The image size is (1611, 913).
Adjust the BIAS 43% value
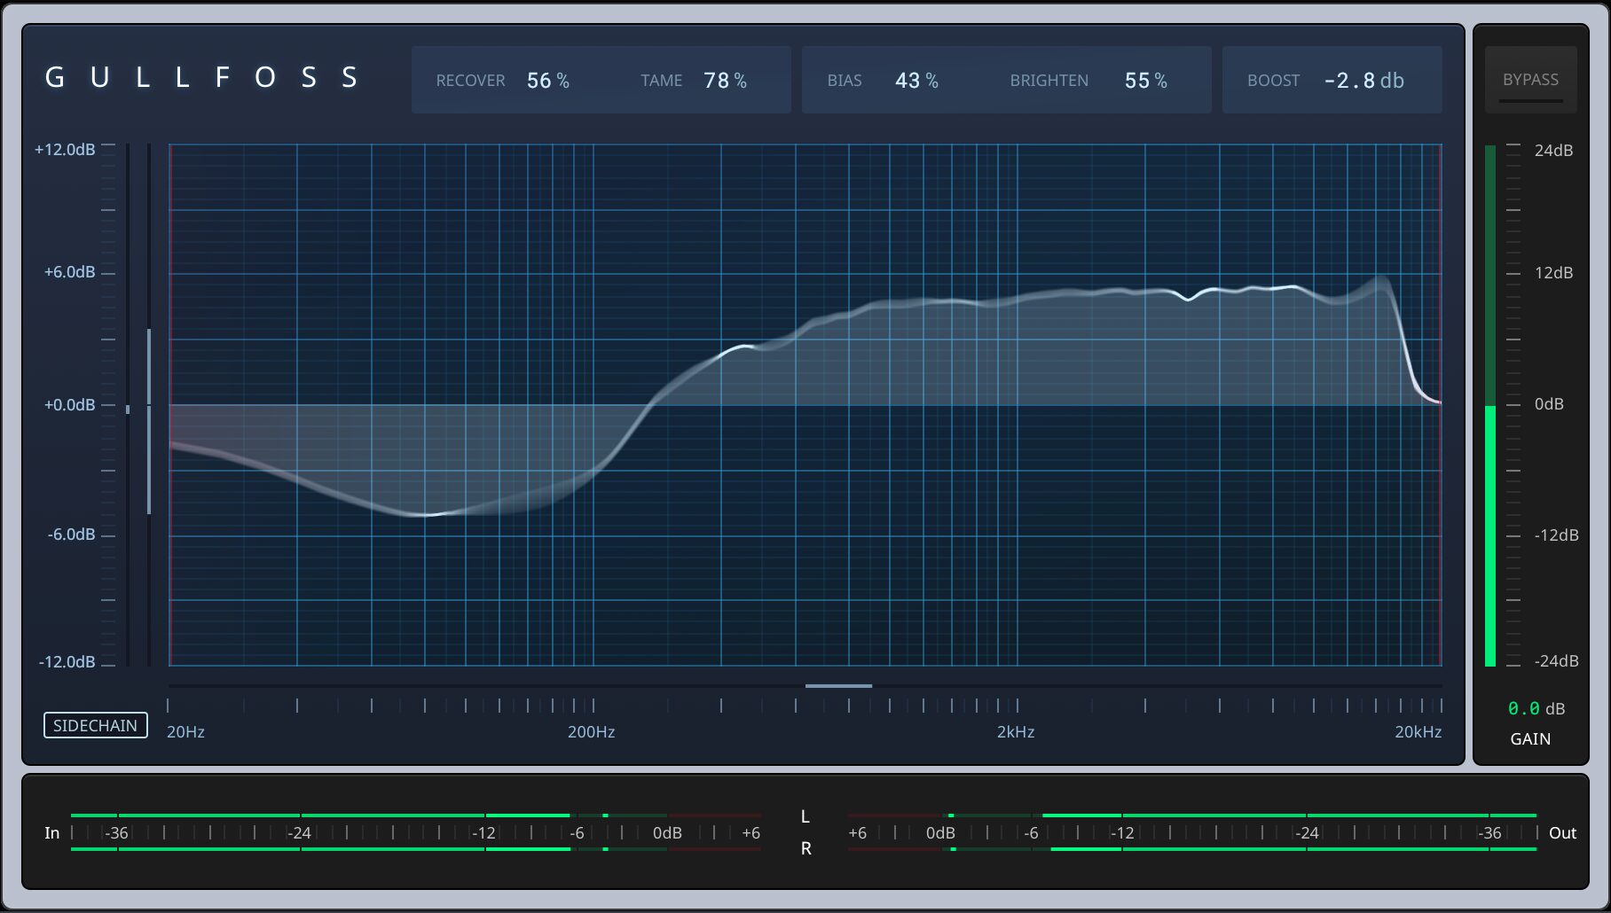(916, 81)
